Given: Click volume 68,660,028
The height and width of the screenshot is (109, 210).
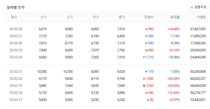Looking at the screenshot, I should point(198,86).
